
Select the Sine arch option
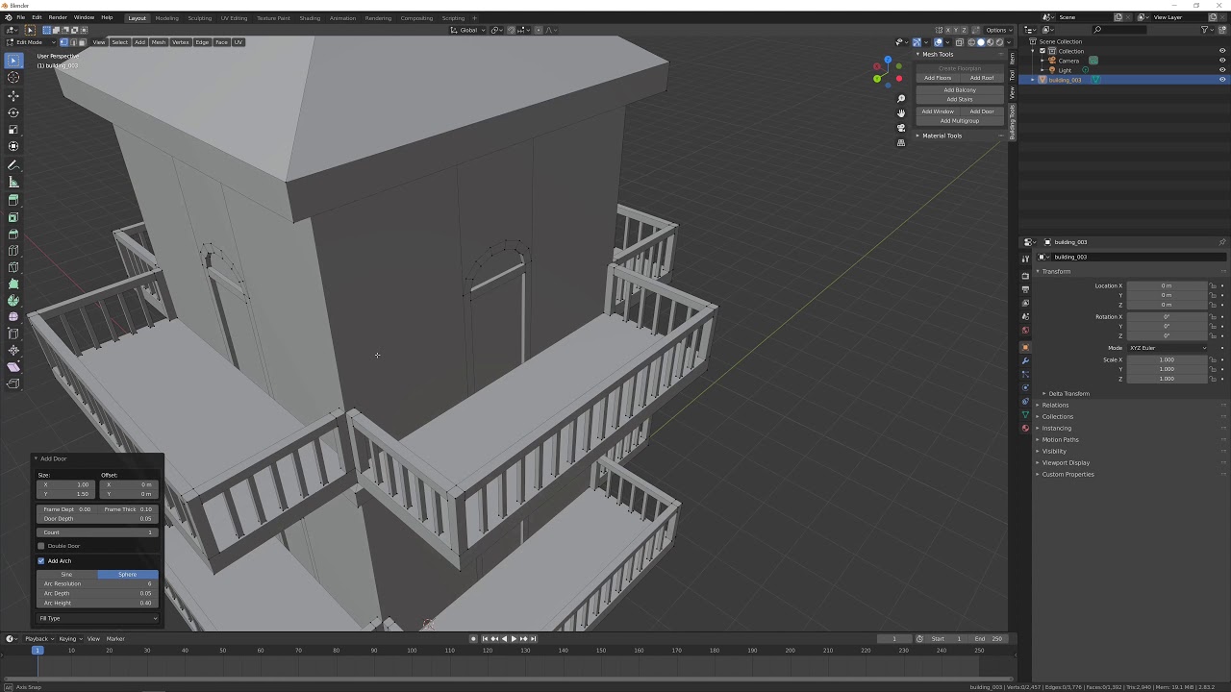pos(66,574)
